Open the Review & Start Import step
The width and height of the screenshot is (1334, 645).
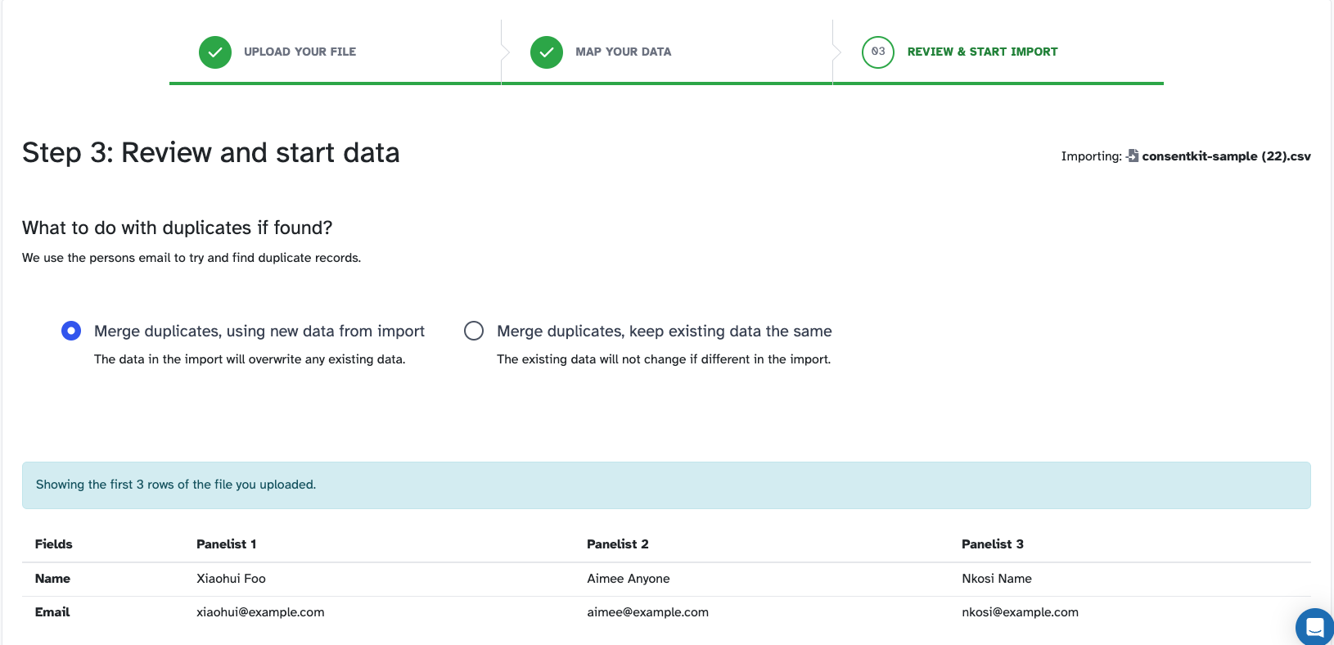pyautogui.click(x=982, y=52)
